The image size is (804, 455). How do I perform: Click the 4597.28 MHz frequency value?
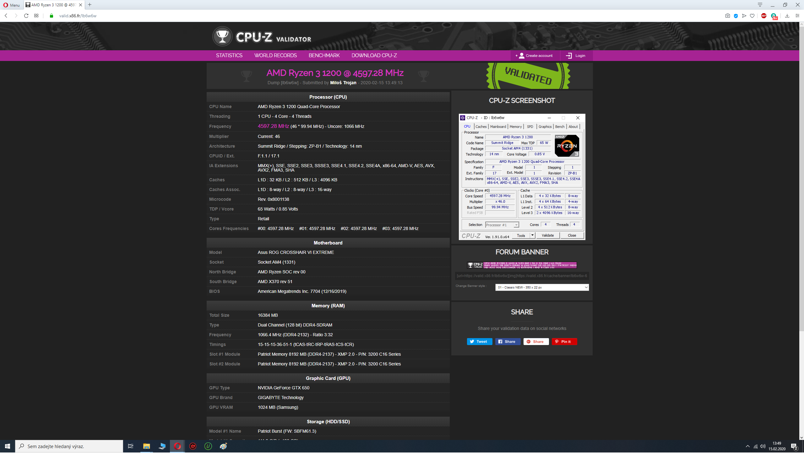pos(273,126)
